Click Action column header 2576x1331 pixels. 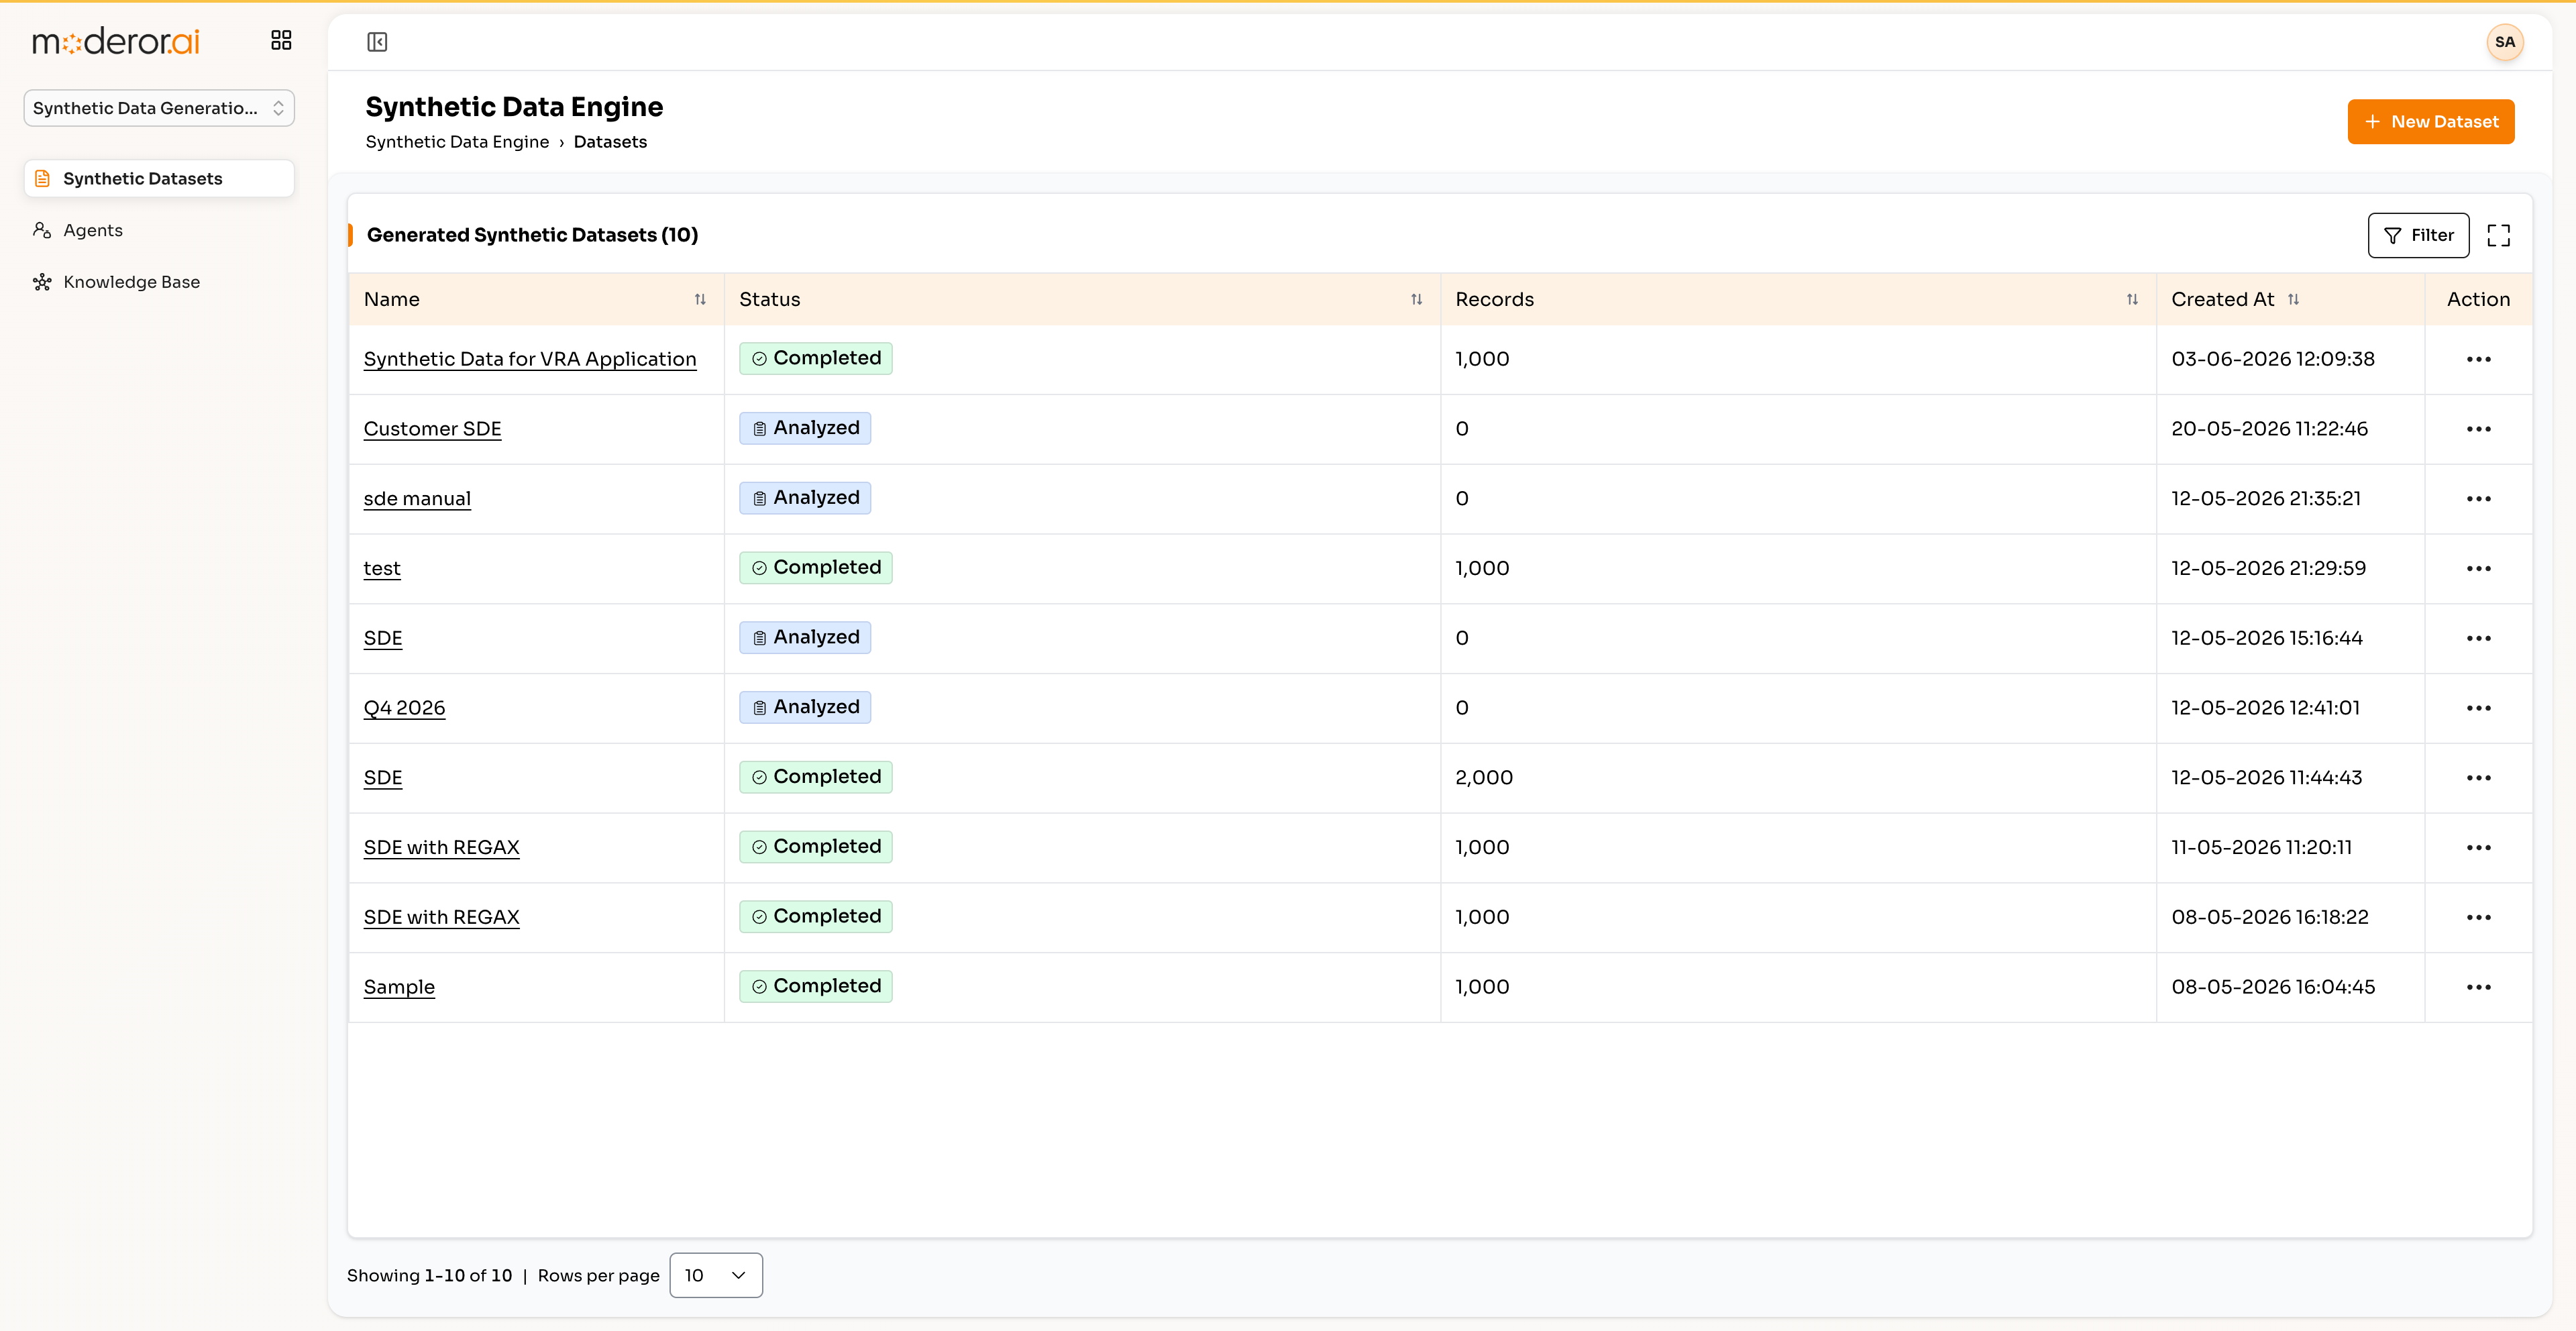pos(2478,299)
